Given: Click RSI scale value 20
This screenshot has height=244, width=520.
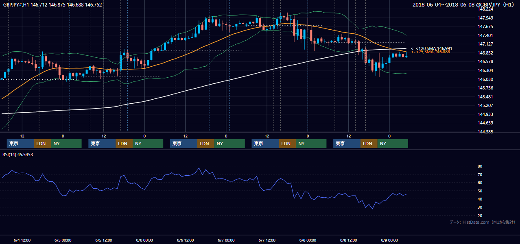Looking at the screenshot, I should (480, 216).
